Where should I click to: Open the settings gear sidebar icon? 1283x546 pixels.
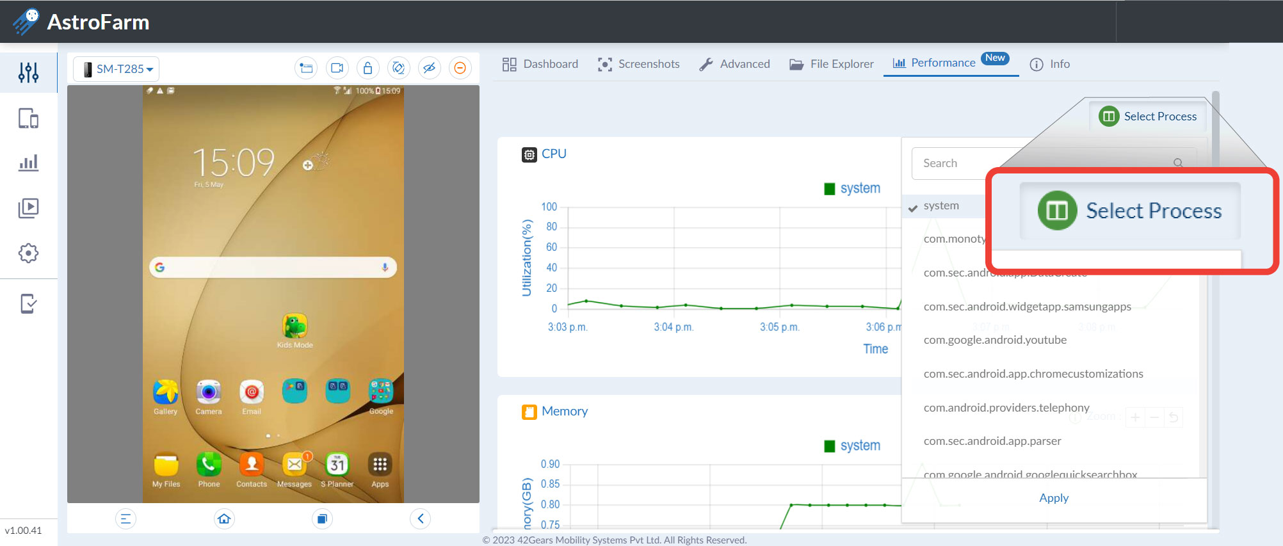pos(28,253)
